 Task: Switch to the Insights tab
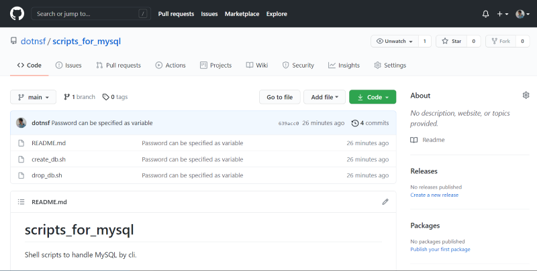click(344, 65)
